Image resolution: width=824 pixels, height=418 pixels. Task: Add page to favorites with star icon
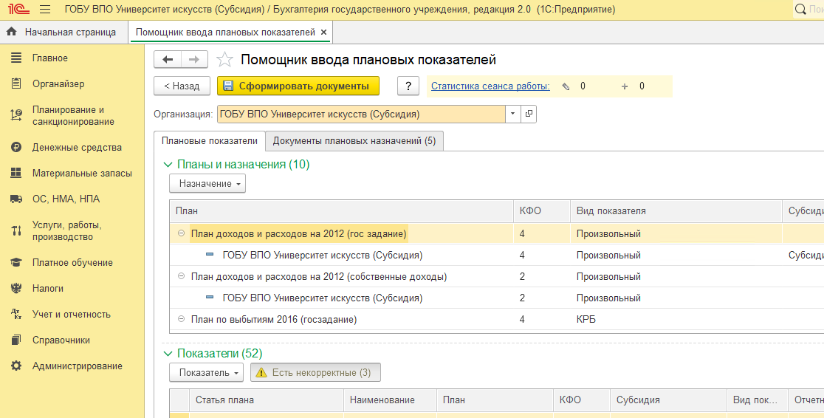[225, 59]
